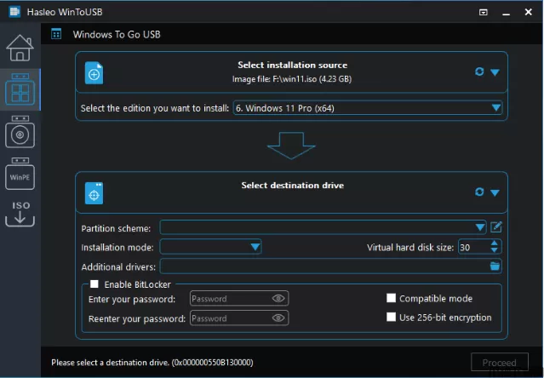
Task: Refresh the destination drive list
Action: coord(479,192)
